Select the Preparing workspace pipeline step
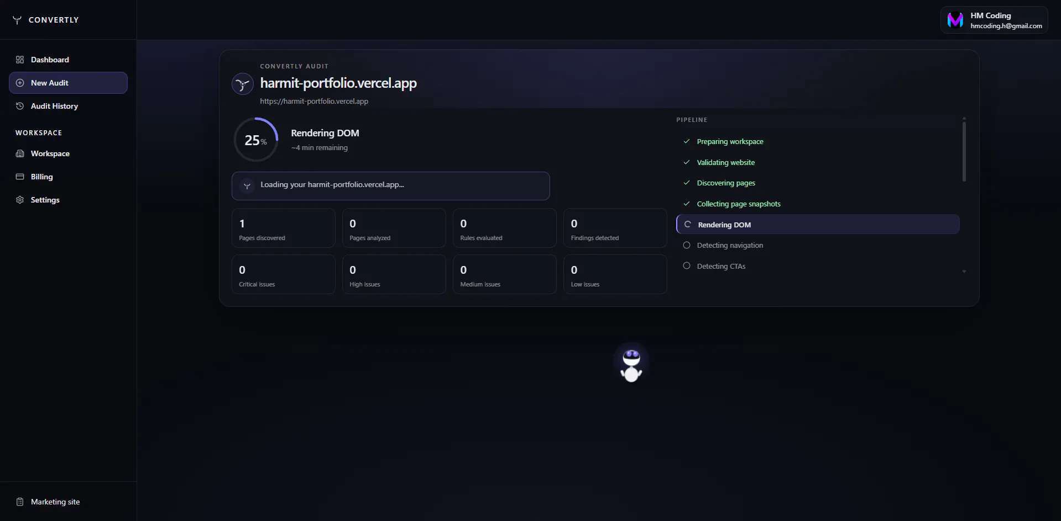The height and width of the screenshot is (521, 1061). [818, 141]
